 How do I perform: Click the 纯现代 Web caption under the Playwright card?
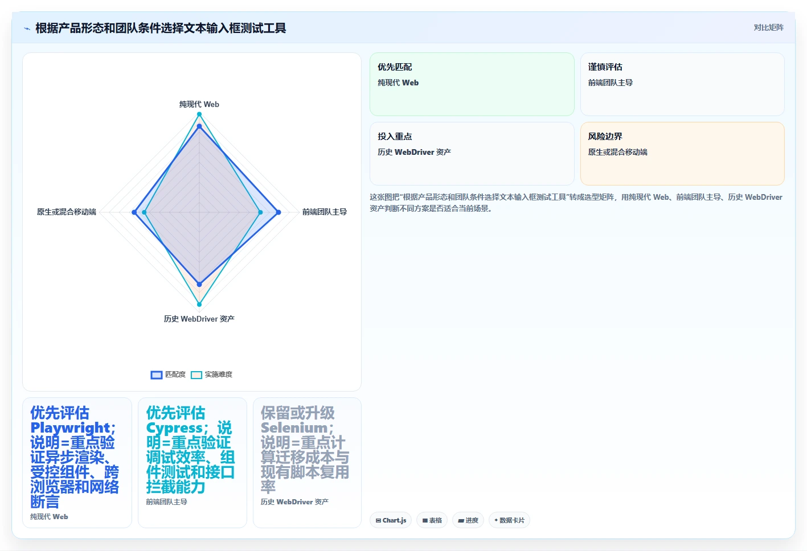coord(49,517)
